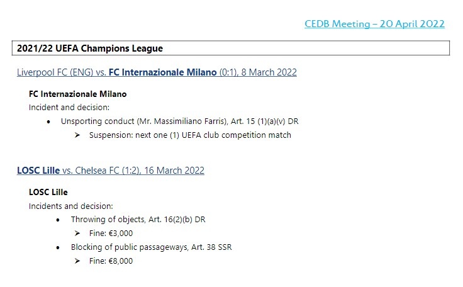The height and width of the screenshot is (287, 463).
Task: Select the standalone FC Internazionale Milano club heading
Action: [x=78, y=94]
